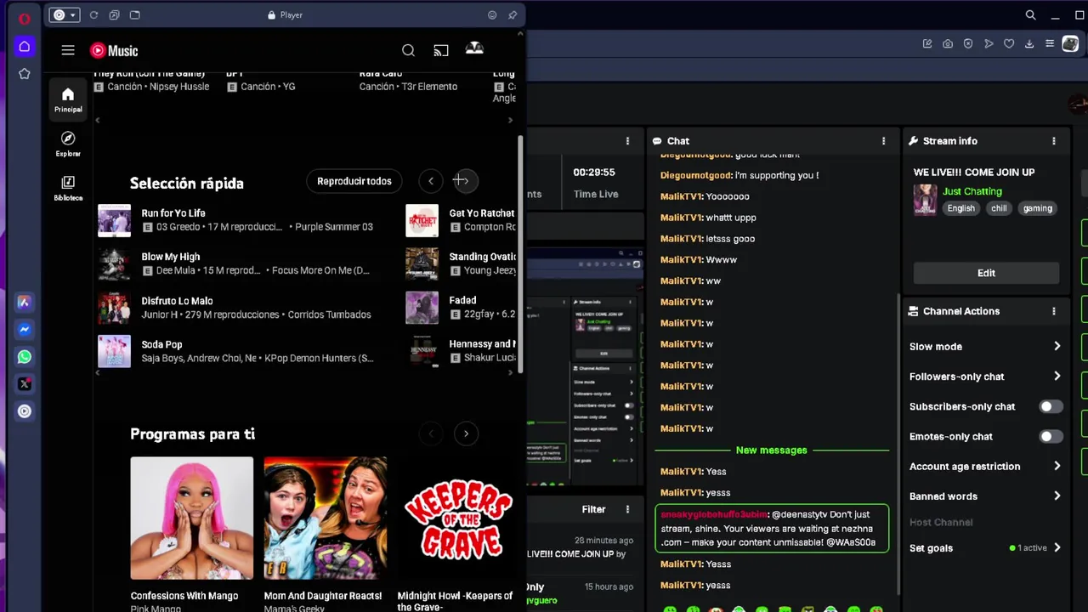1088x612 pixels.
Task: Open WhatsApp in Opera sidebar
Action: pyautogui.click(x=24, y=357)
